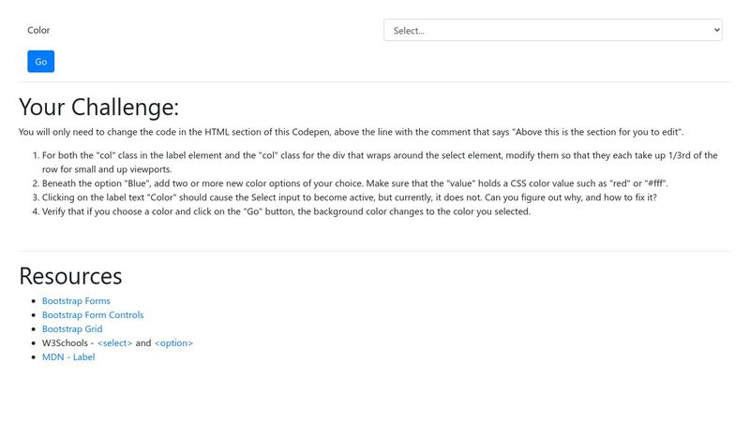Follow the Bootstrap Grid link

72,329
